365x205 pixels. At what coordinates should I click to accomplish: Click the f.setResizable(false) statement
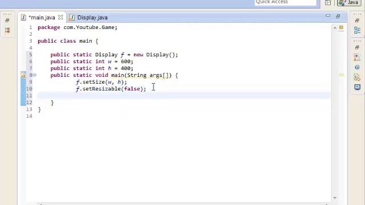[111, 89]
